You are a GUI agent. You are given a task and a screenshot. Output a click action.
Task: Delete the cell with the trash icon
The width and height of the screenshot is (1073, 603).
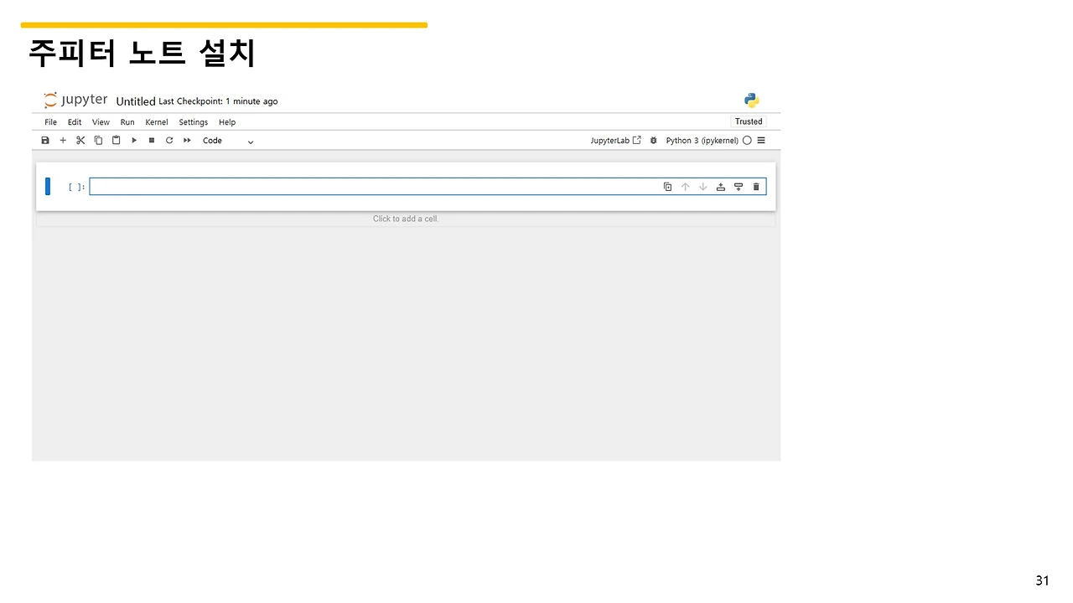click(x=756, y=187)
